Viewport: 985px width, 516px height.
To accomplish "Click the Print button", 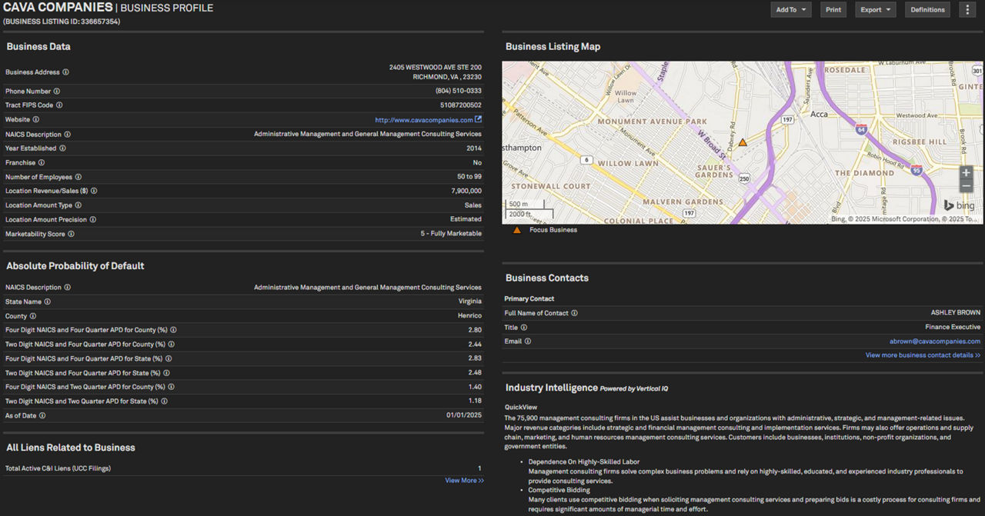I will click(833, 10).
